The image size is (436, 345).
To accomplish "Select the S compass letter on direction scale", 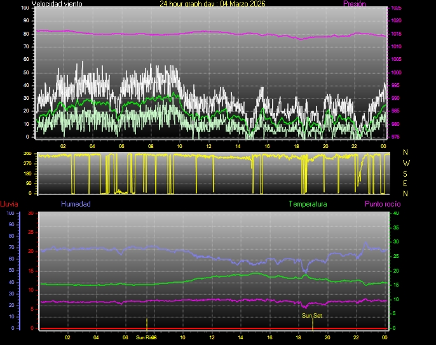I will (406, 173).
